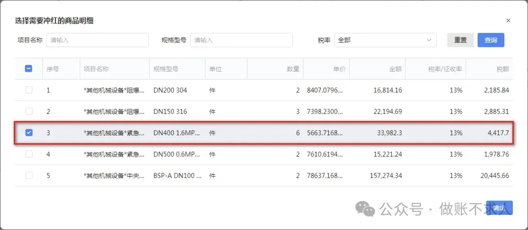
Task: Select the cell DN400 1.6MP...
Action: tap(177, 133)
